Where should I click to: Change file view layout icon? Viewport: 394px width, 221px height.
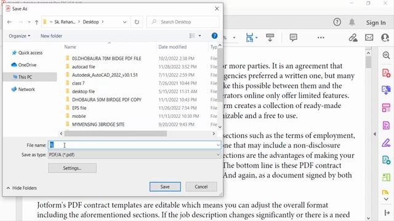pyautogui.click(x=192, y=36)
